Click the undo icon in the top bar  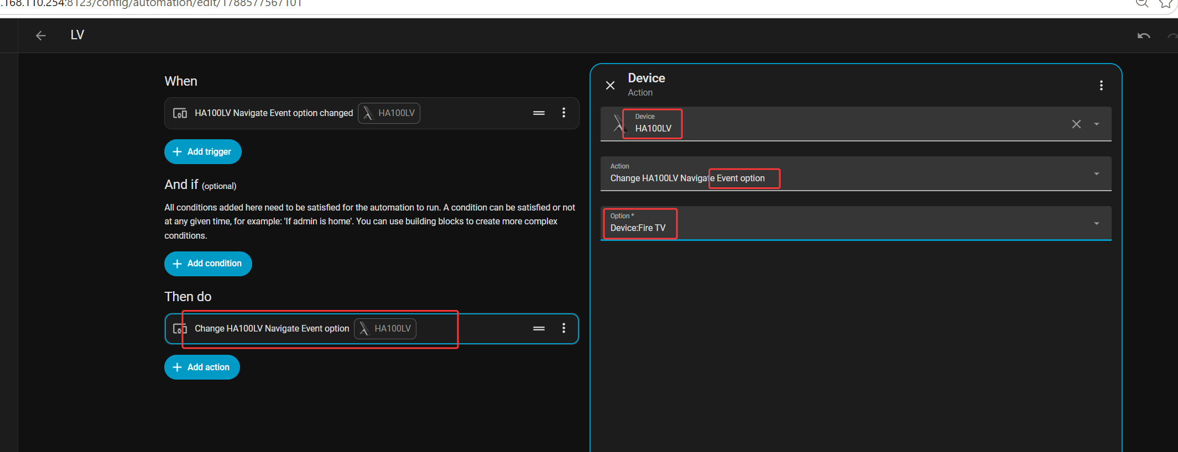pos(1144,36)
